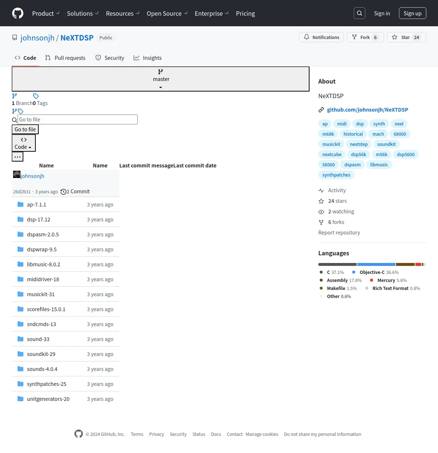Switch to the Code tab

[x=25, y=58]
